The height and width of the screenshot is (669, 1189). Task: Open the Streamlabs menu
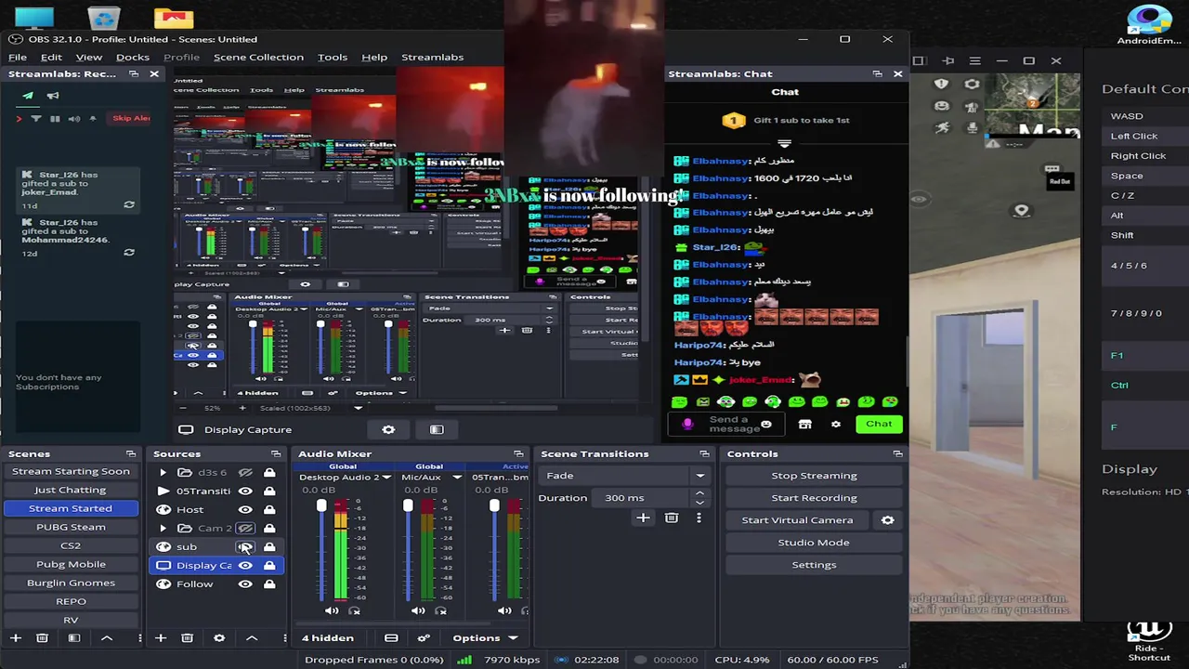click(x=432, y=57)
